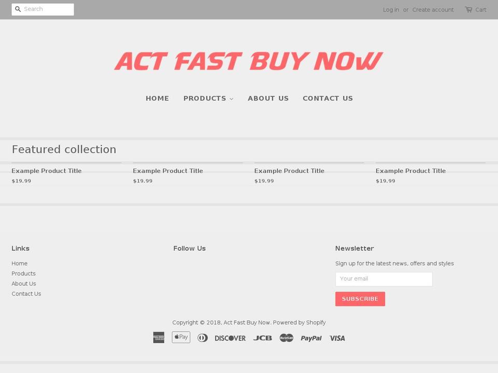Screen dimensions: 498x373
Task: Open the fourth Example Product Title
Action: (411, 170)
